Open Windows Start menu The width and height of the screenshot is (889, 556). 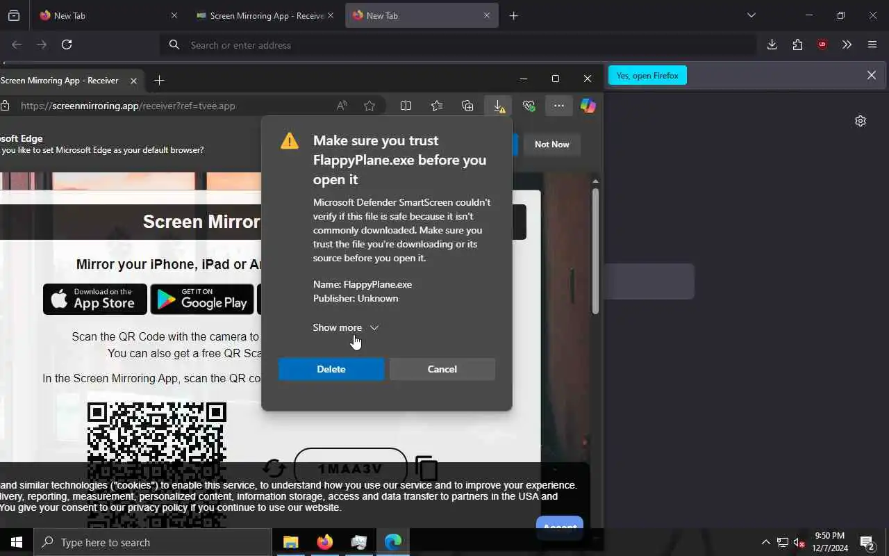tap(17, 542)
